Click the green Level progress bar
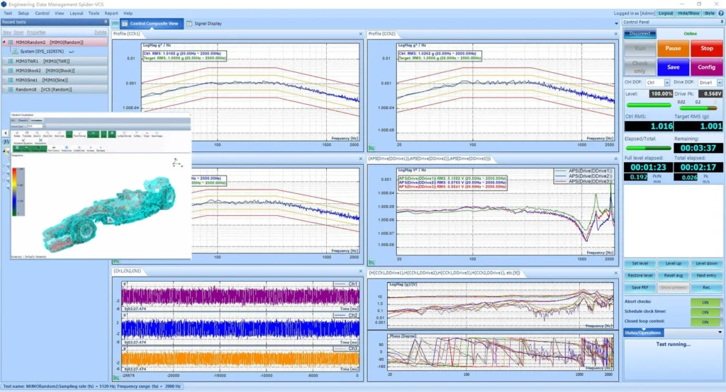 (x=647, y=106)
